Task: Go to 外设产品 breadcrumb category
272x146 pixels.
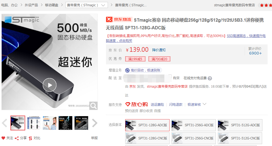Action: [x=31, y=5]
